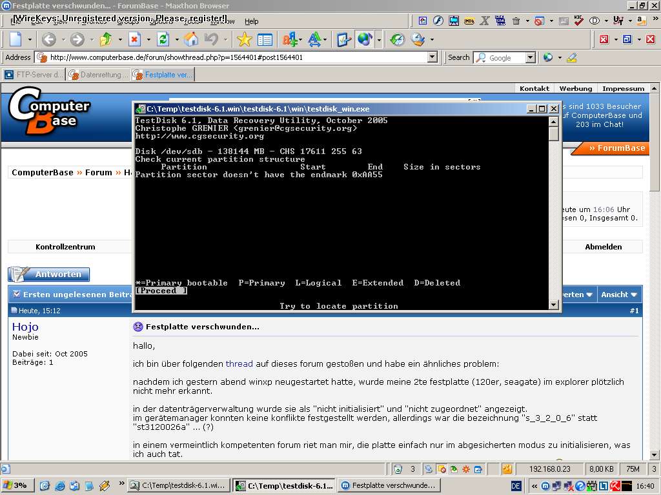The image size is (661, 495).
Task: Click the post number #1 link
Action: [x=634, y=311]
